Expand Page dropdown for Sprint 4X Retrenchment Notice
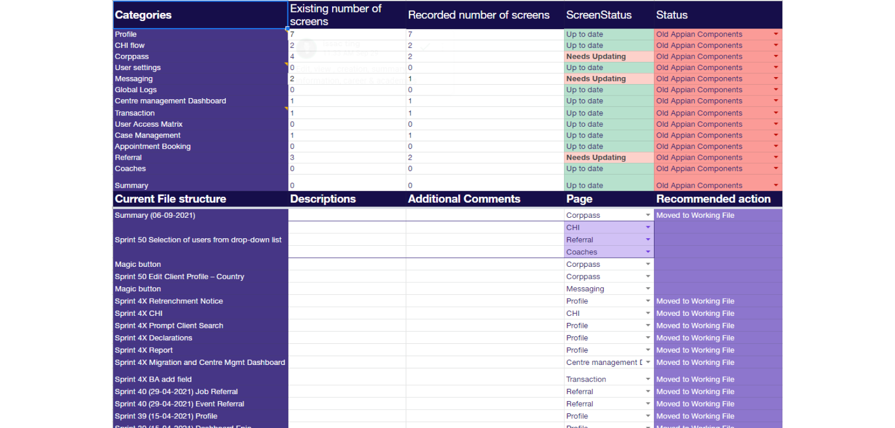 tap(648, 301)
